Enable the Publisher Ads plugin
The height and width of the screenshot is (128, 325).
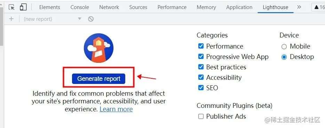pyautogui.click(x=201, y=117)
